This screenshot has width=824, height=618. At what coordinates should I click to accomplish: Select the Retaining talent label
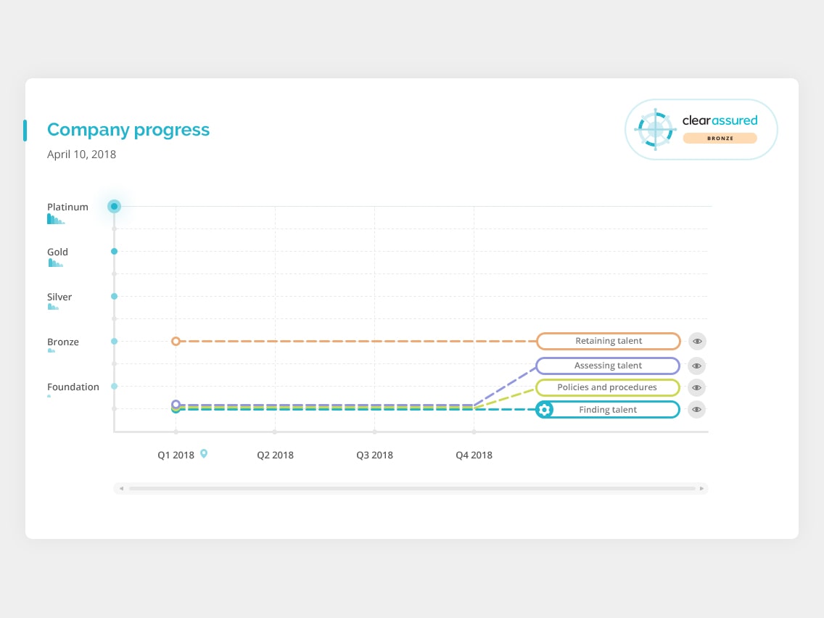click(x=609, y=341)
